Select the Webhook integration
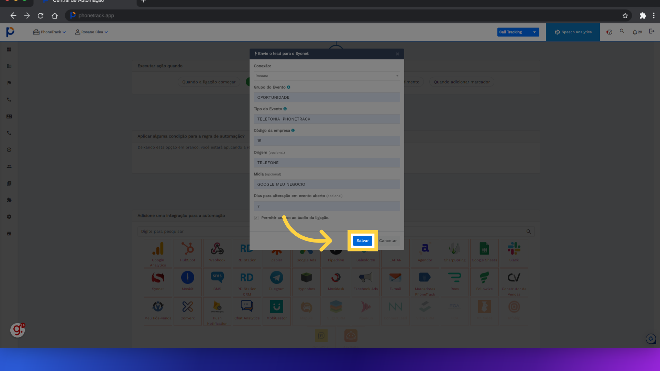The width and height of the screenshot is (660, 371). (217, 253)
